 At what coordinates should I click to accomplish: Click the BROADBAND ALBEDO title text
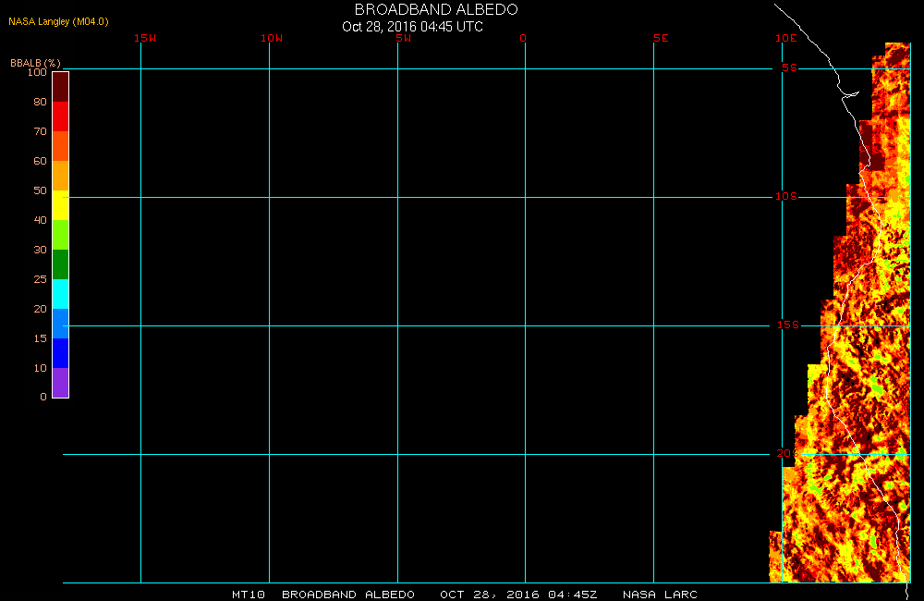pyautogui.click(x=436, y=9)
